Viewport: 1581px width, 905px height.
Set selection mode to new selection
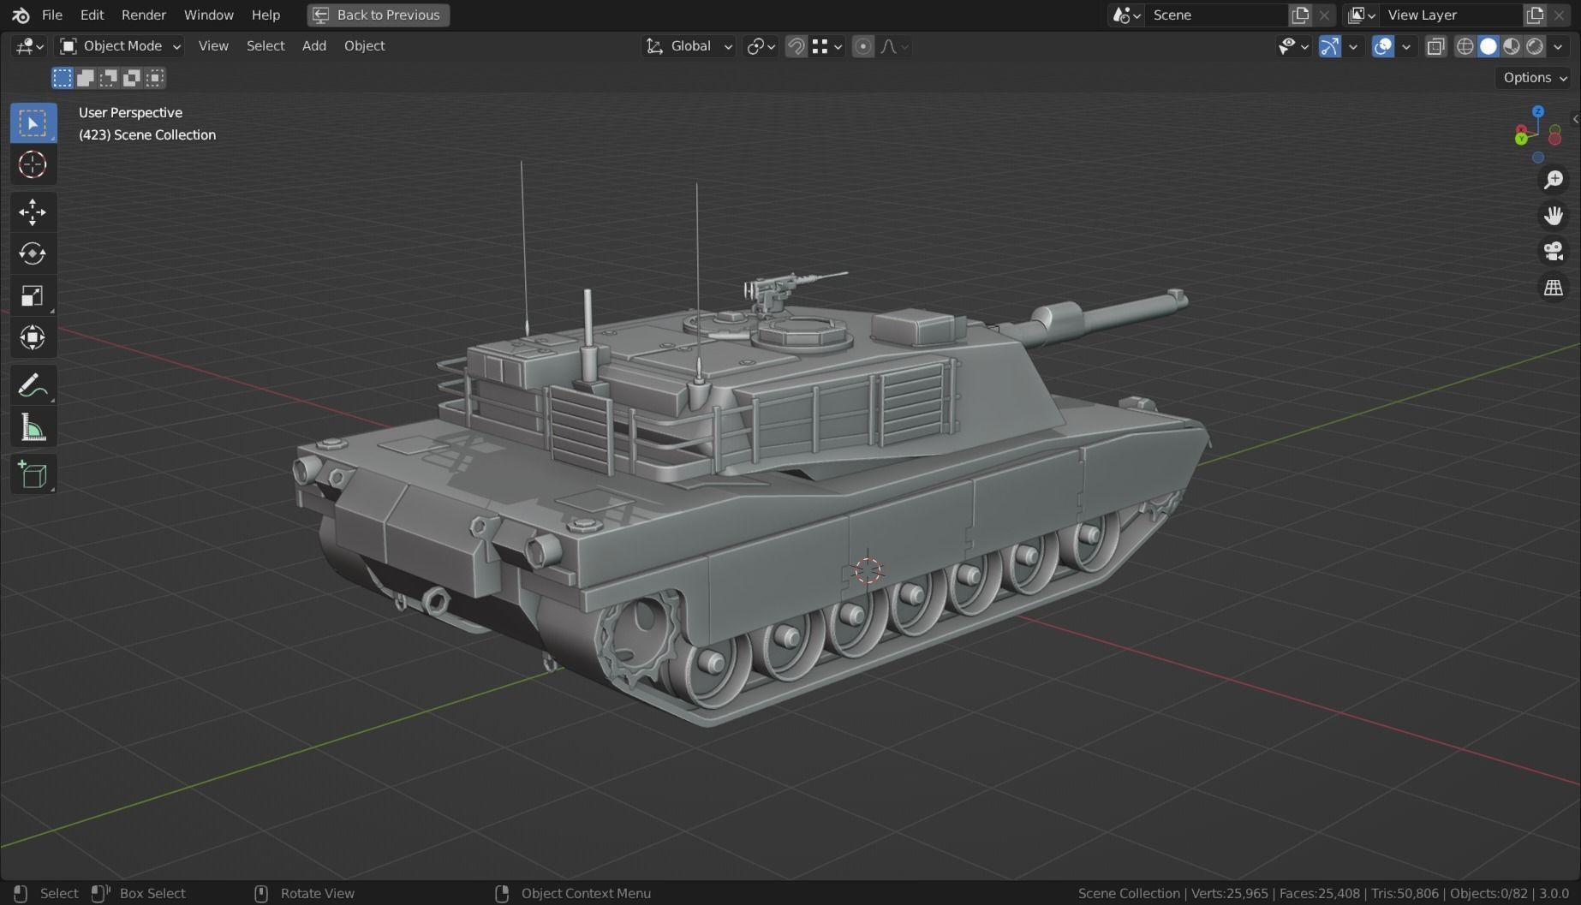(x=63, y=78)
